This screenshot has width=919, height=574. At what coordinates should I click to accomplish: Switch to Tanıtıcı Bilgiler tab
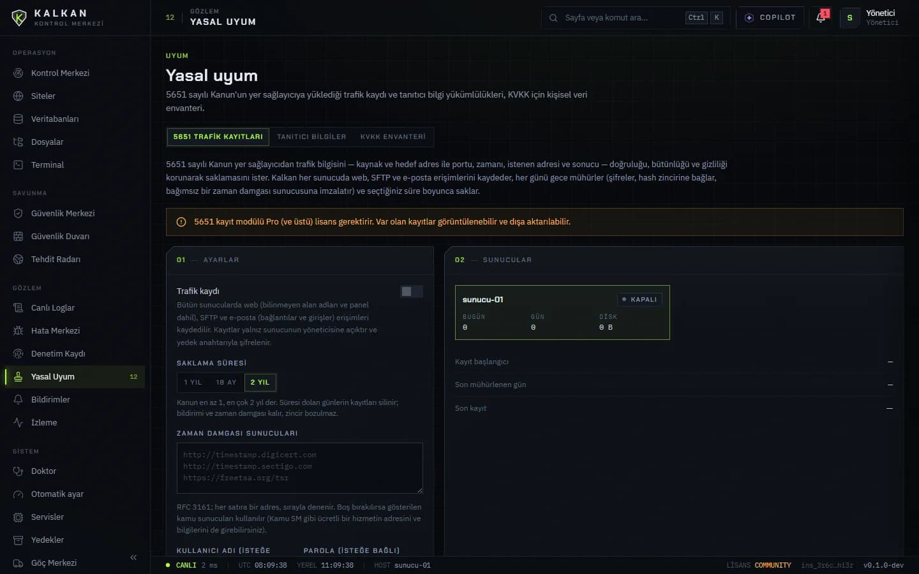click(311, 136)
